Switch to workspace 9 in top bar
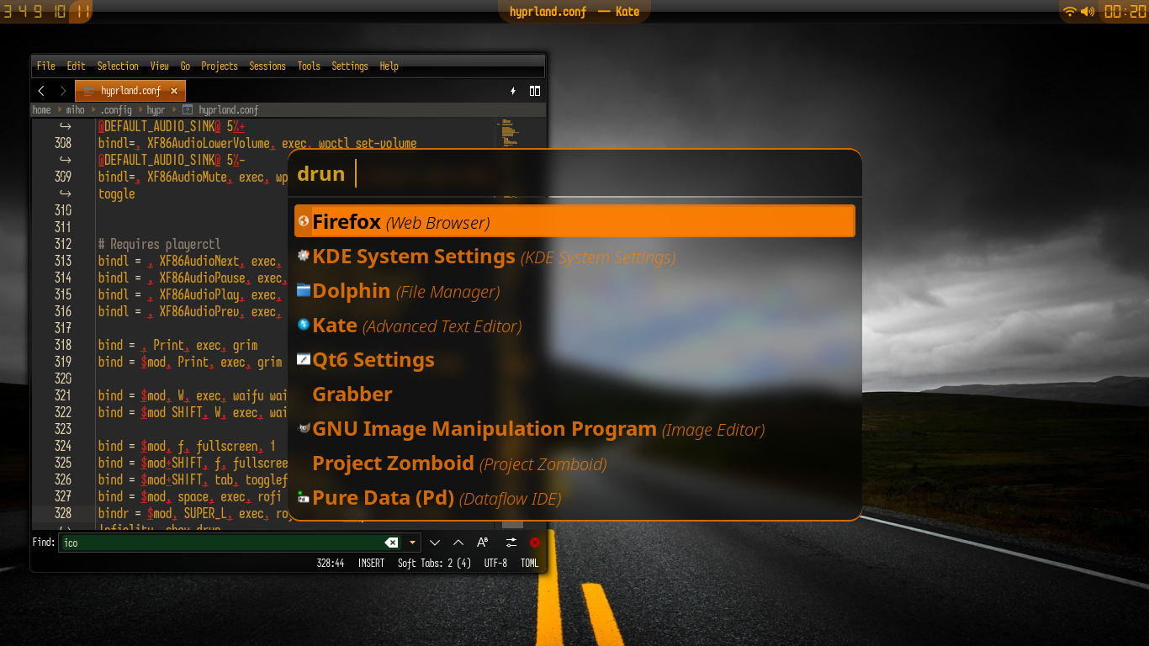Image resolution: width=1149 pixels, height=646 pixels. point(38,11)
